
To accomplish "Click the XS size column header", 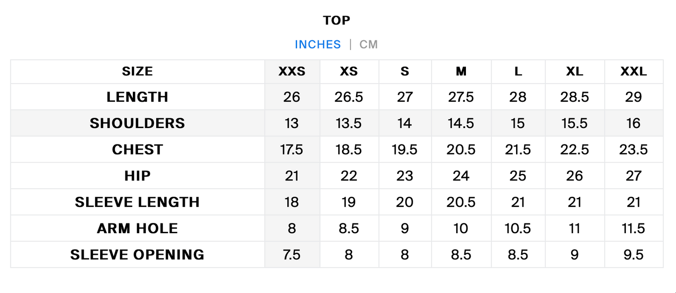I will point(349,71).
